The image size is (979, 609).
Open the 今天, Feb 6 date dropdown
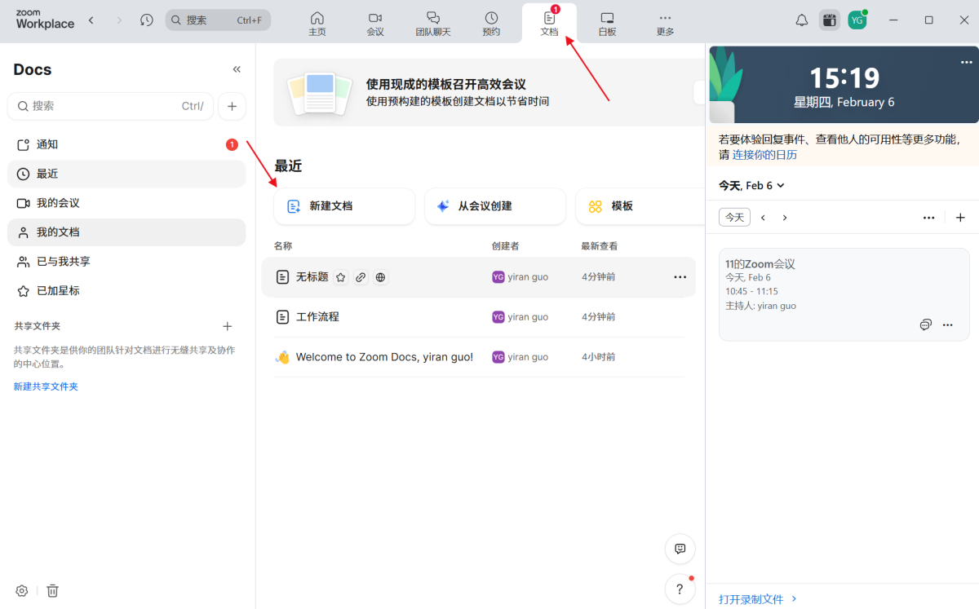tap(751, 185)
